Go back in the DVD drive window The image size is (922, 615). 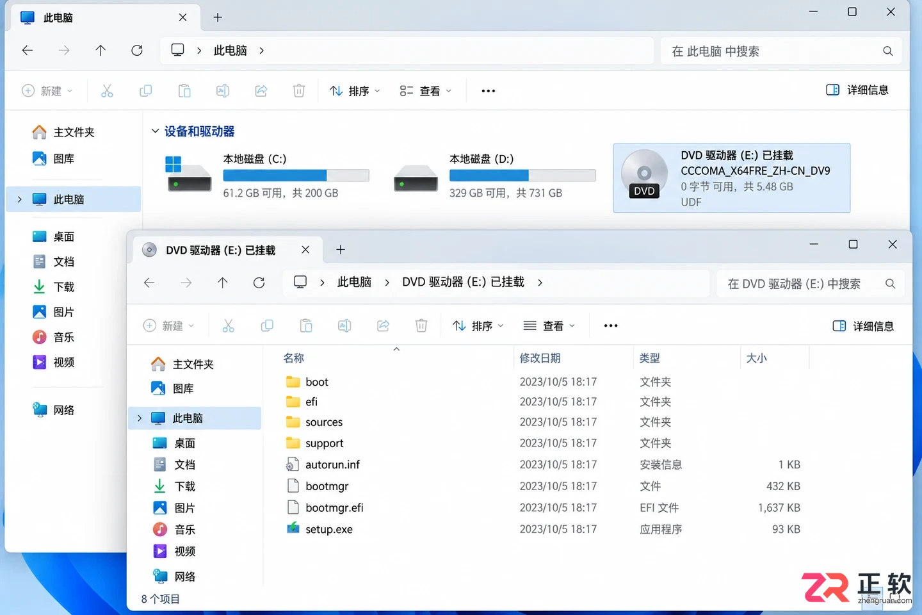pyautogui.click(x=149, y=283)
